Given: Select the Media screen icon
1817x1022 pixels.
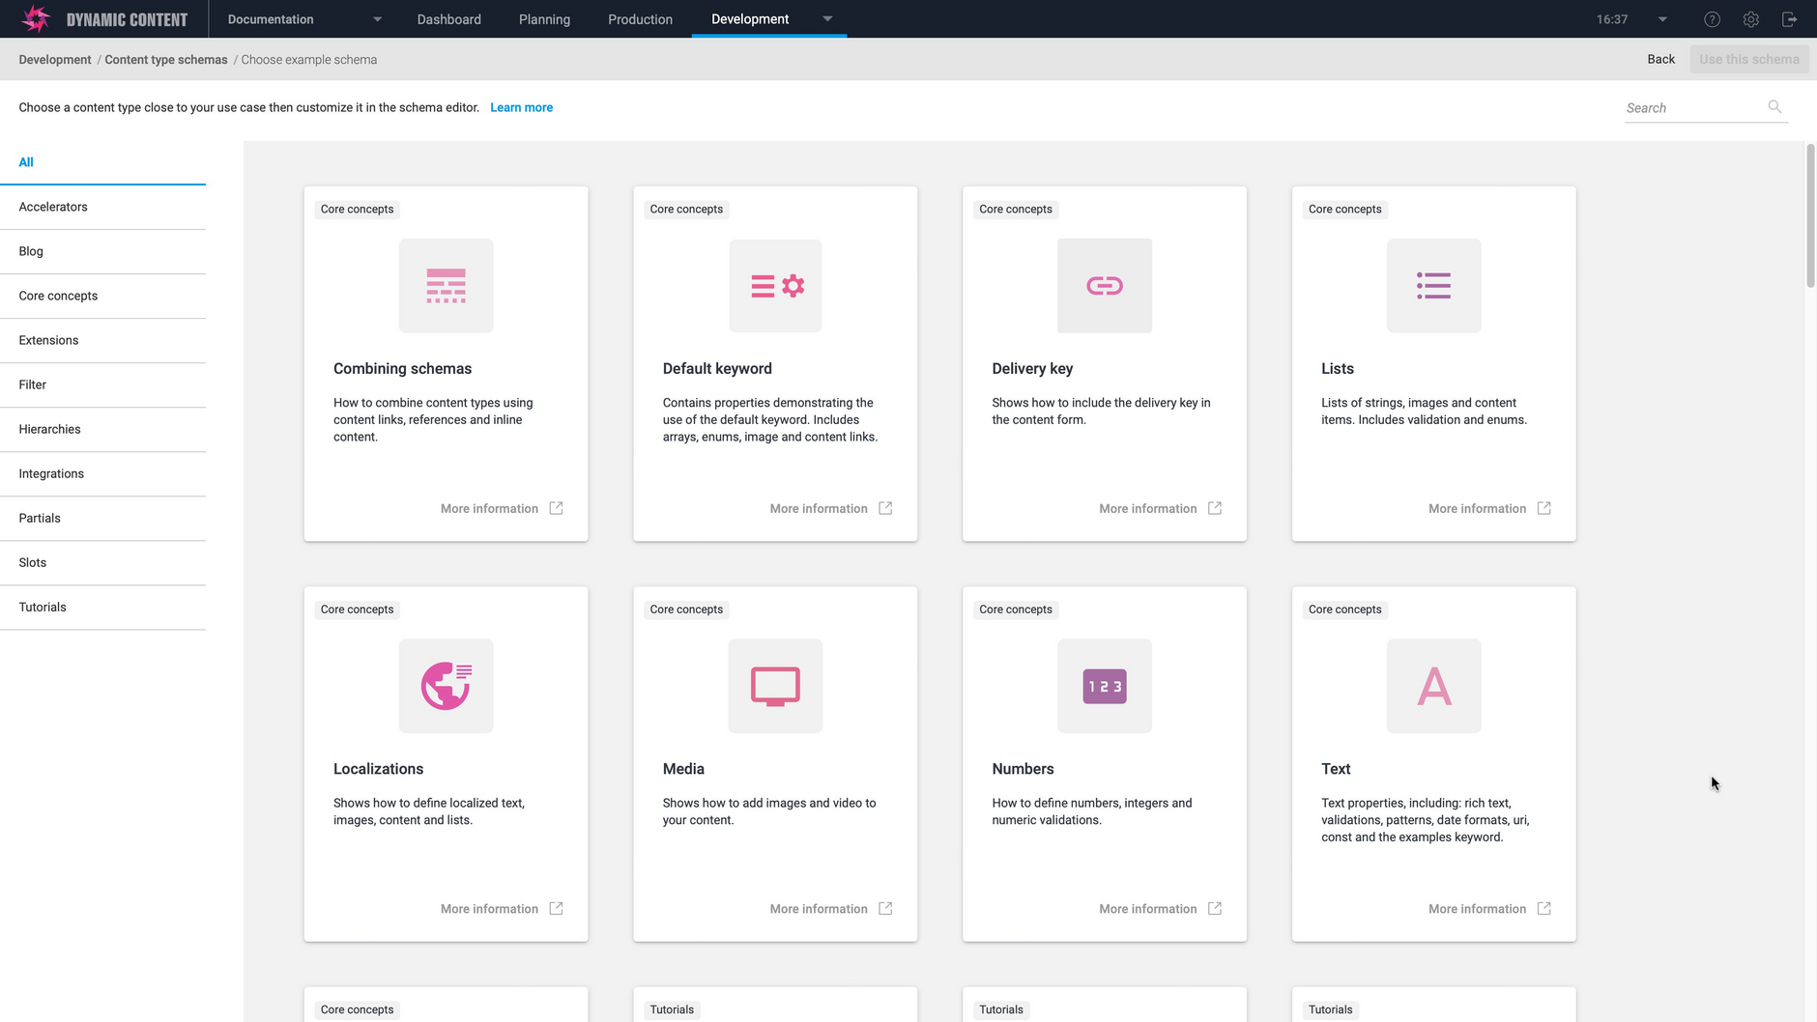Looking at the screenshot, I should [x=775, y=686].
